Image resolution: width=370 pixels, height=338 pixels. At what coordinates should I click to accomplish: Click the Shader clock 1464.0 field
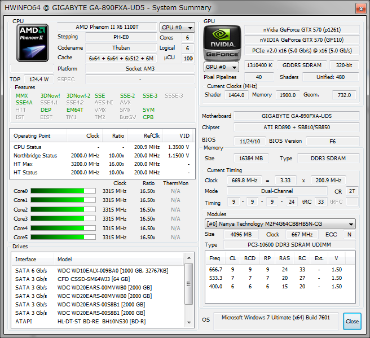[x=236, y=95]
